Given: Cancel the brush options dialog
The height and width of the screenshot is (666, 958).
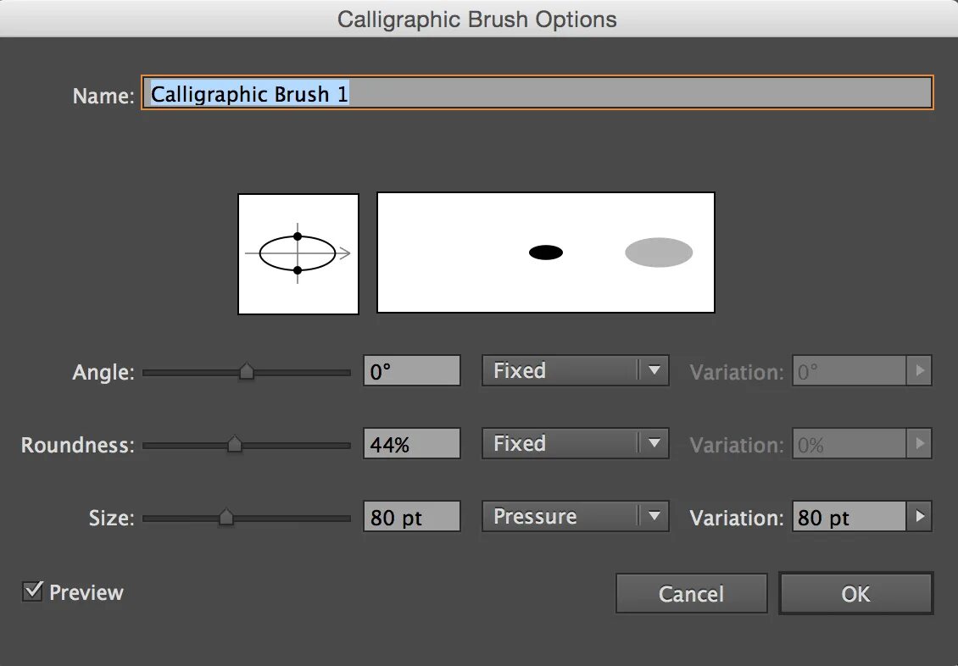Looking at the screenshot, I should point(691,593).
